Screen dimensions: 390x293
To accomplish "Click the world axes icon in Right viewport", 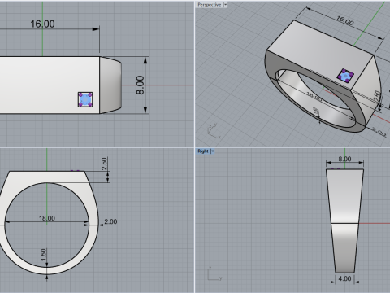I will click(x=214, y=273).
